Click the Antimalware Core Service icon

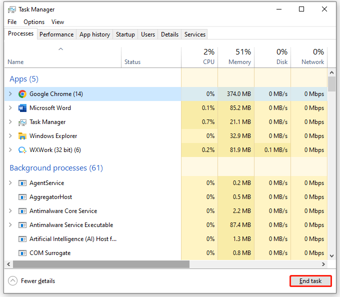22,211
